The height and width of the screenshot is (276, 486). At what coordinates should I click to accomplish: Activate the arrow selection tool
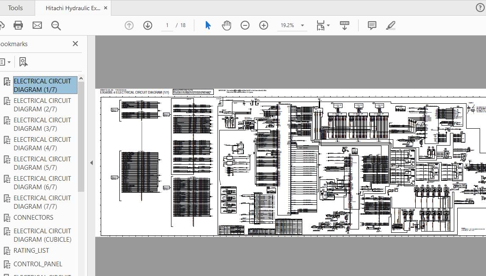(x=208, y=25)
